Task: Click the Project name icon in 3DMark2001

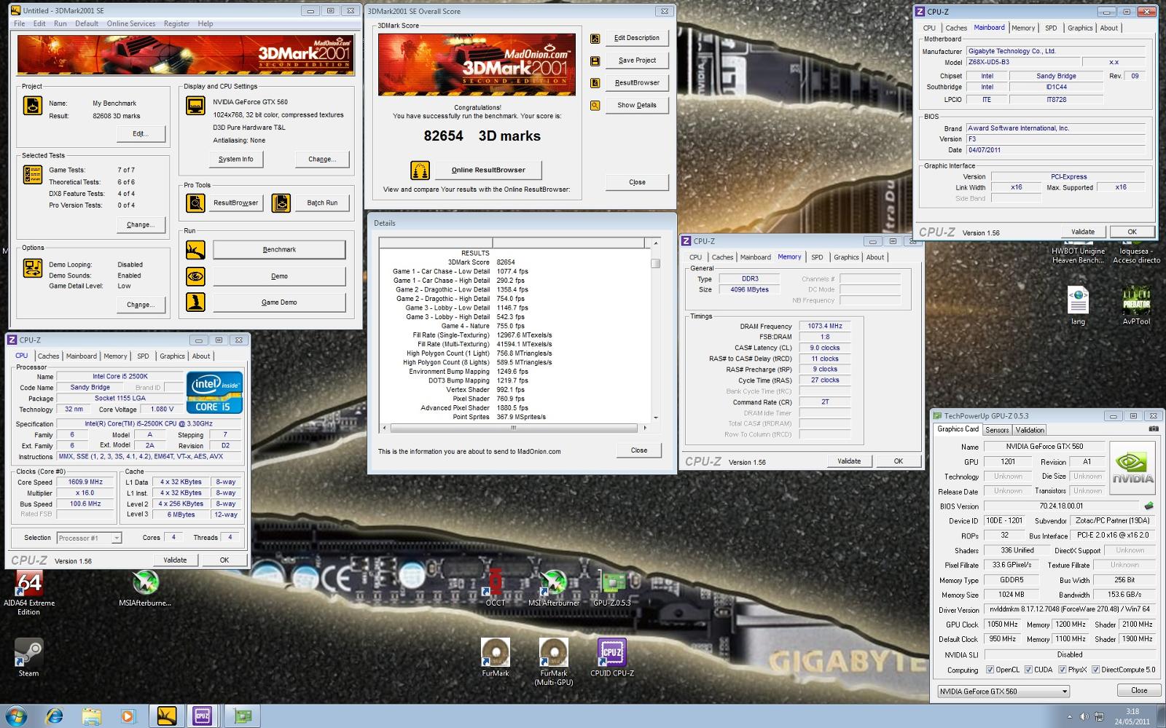Action: 33,106
